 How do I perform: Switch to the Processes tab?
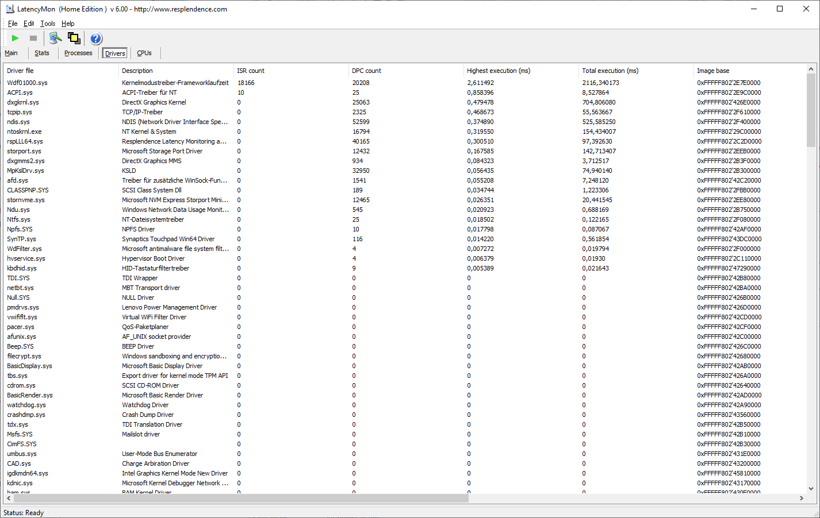[78, 53]
